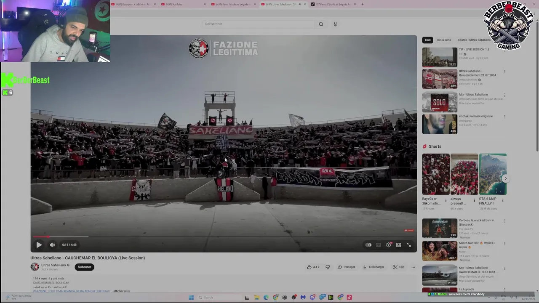The image size is (539, 303).
Task: Enter fullscreen mode
Action: point(408,245)
